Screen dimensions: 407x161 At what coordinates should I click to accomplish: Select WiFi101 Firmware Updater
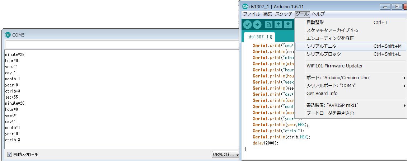click(x=351, y=66)
